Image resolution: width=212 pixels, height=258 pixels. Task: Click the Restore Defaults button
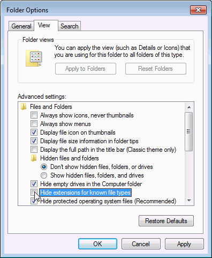click(166, 221)
